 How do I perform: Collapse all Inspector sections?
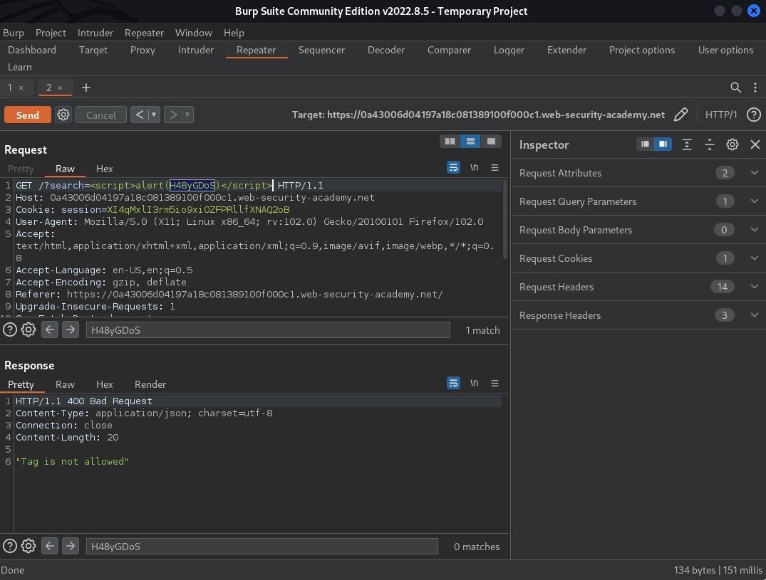pos(709,144)
